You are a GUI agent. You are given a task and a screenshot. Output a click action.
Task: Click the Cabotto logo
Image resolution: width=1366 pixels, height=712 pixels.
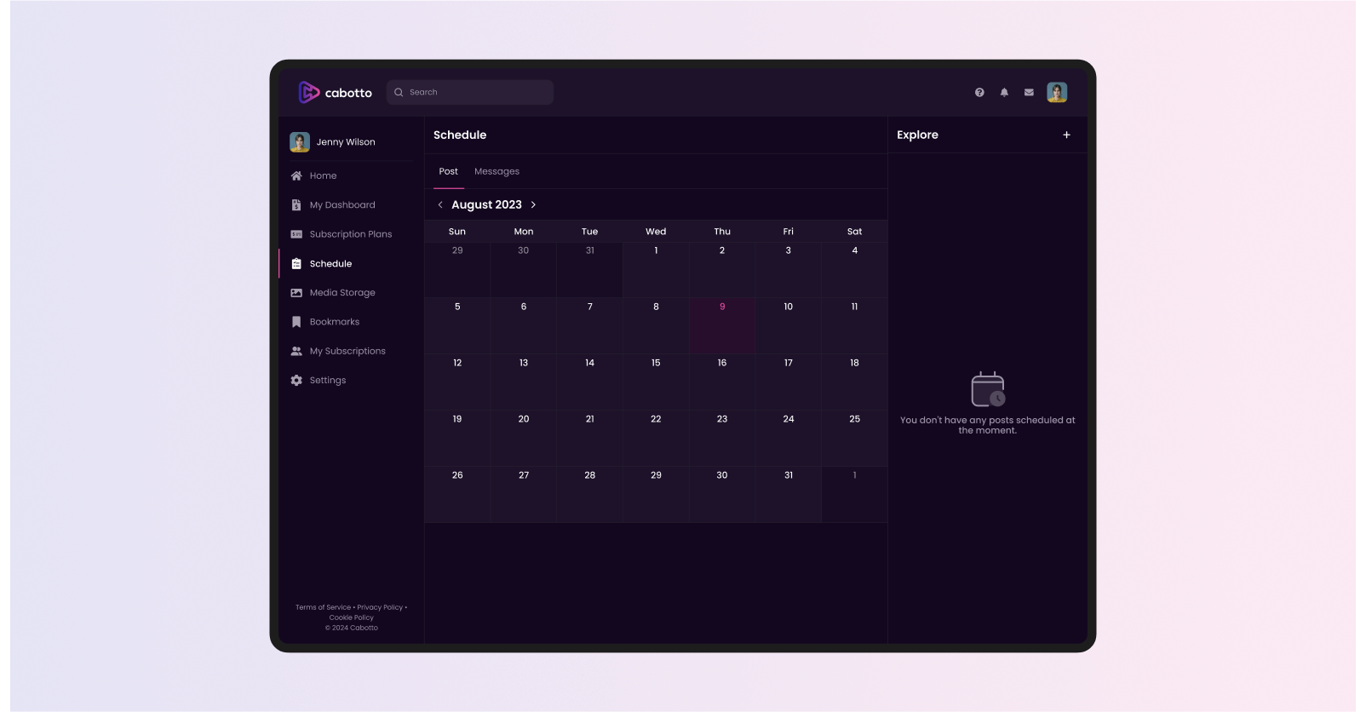tap(336, 92)
